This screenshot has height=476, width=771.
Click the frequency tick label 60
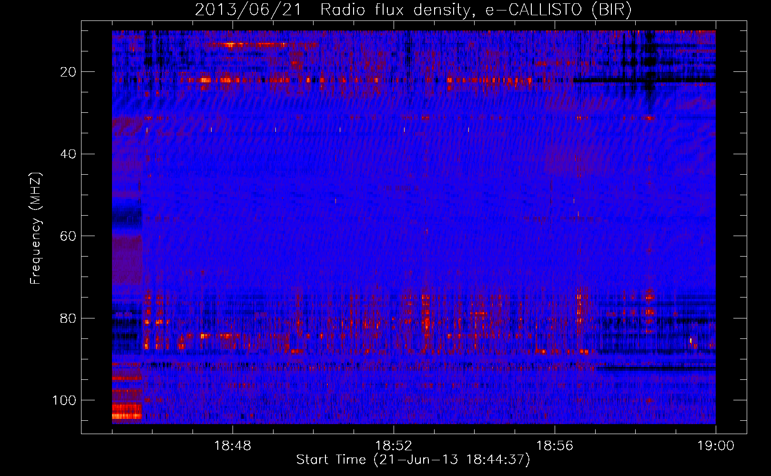point(69,236)
